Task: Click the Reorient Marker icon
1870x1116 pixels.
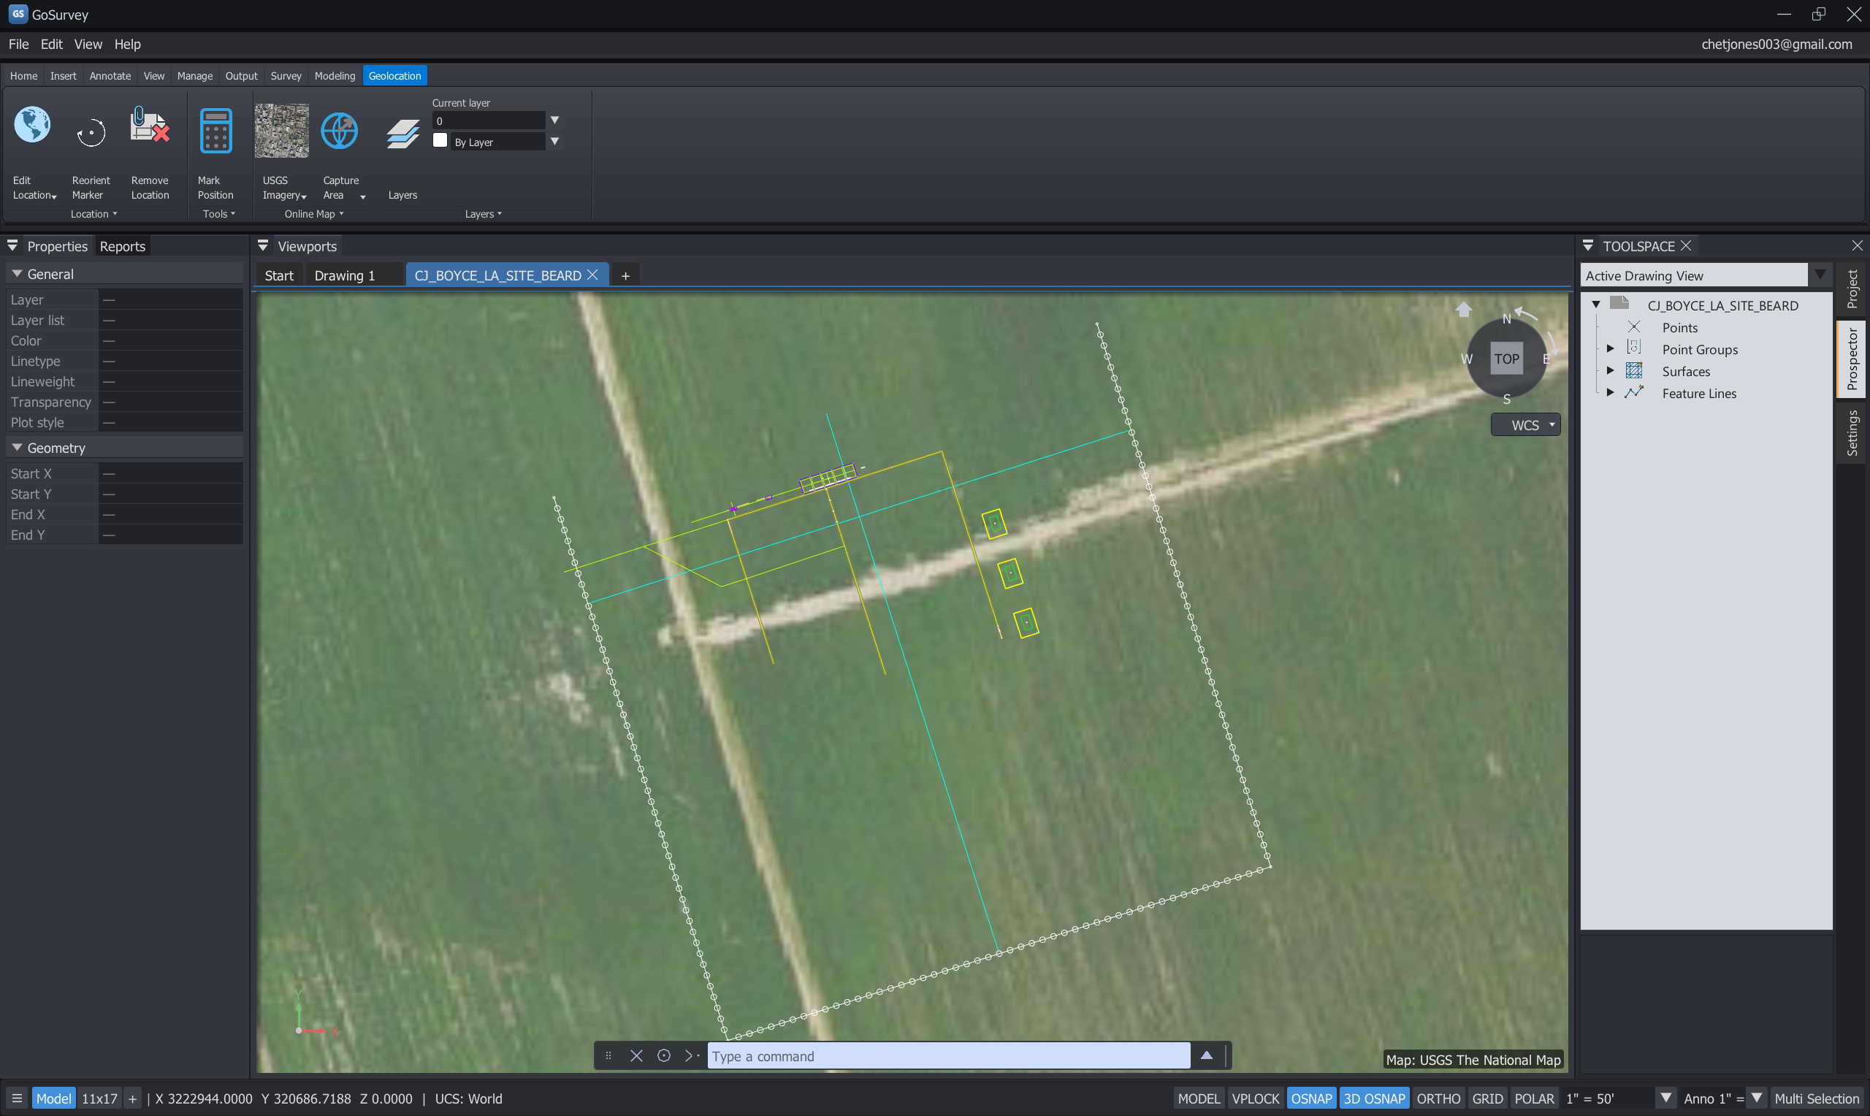Action: (91, 133)
